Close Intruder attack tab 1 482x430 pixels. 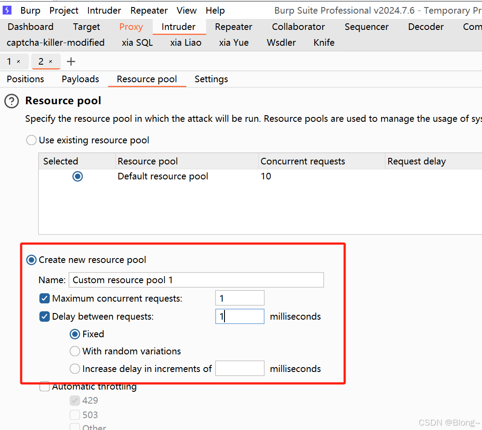(x=18, y=62)
